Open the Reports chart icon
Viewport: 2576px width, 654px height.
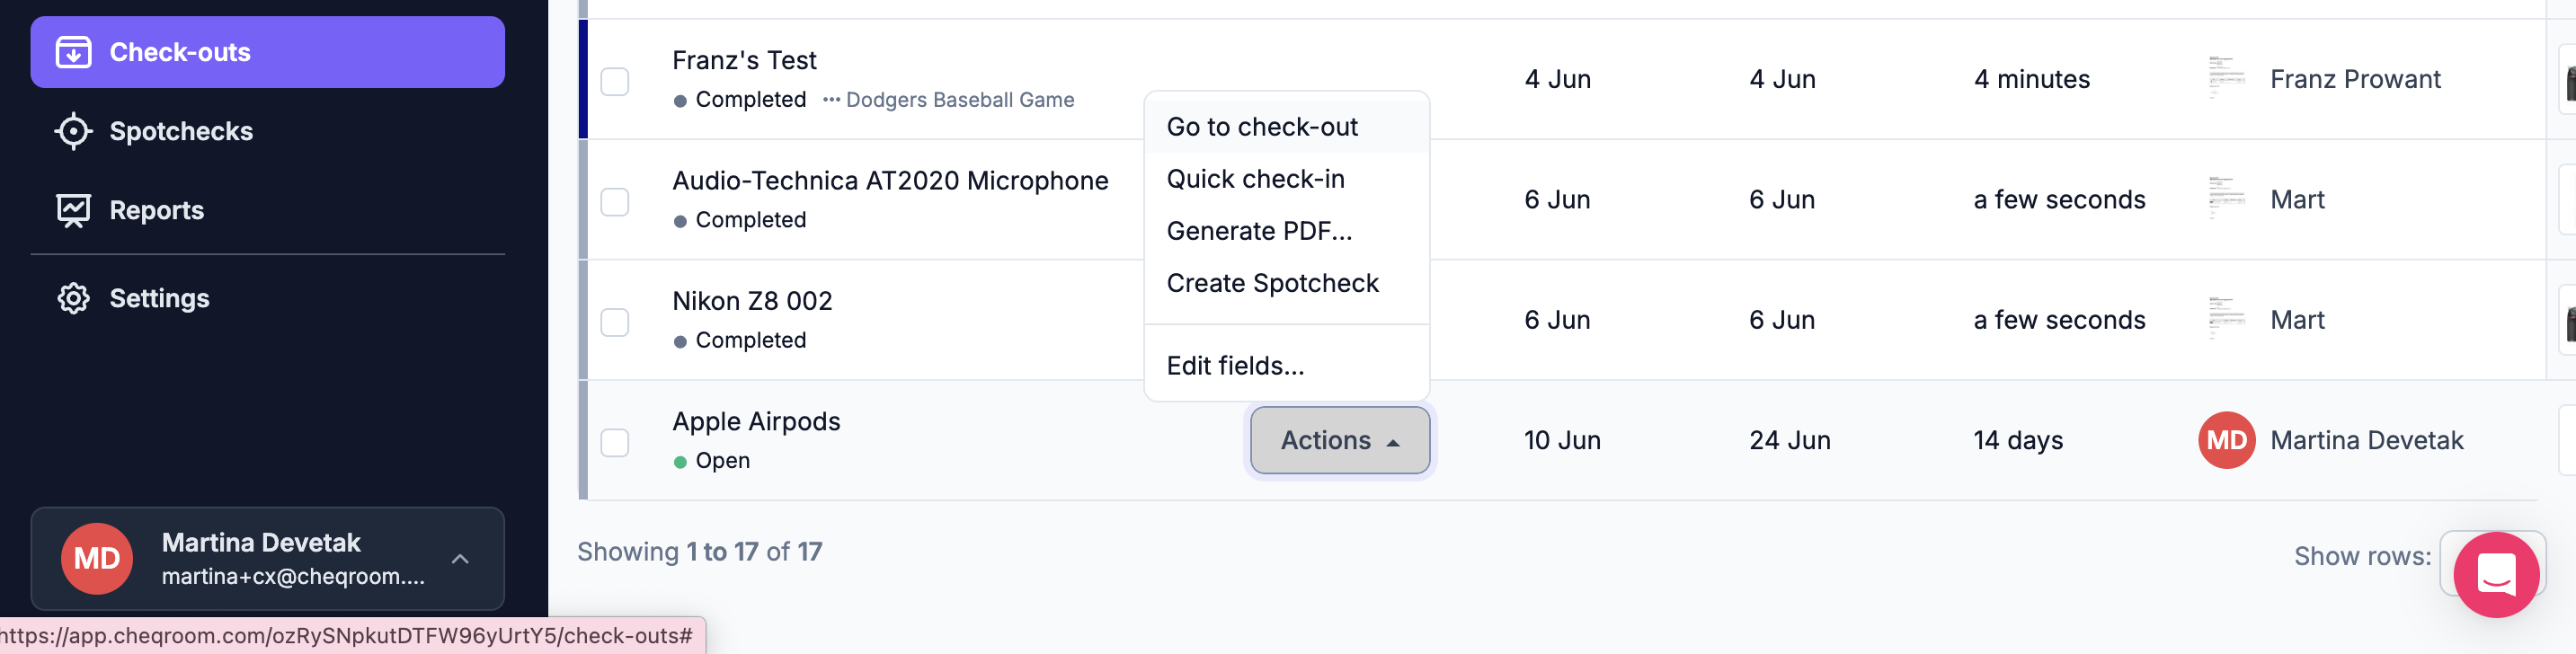point(73,210)
